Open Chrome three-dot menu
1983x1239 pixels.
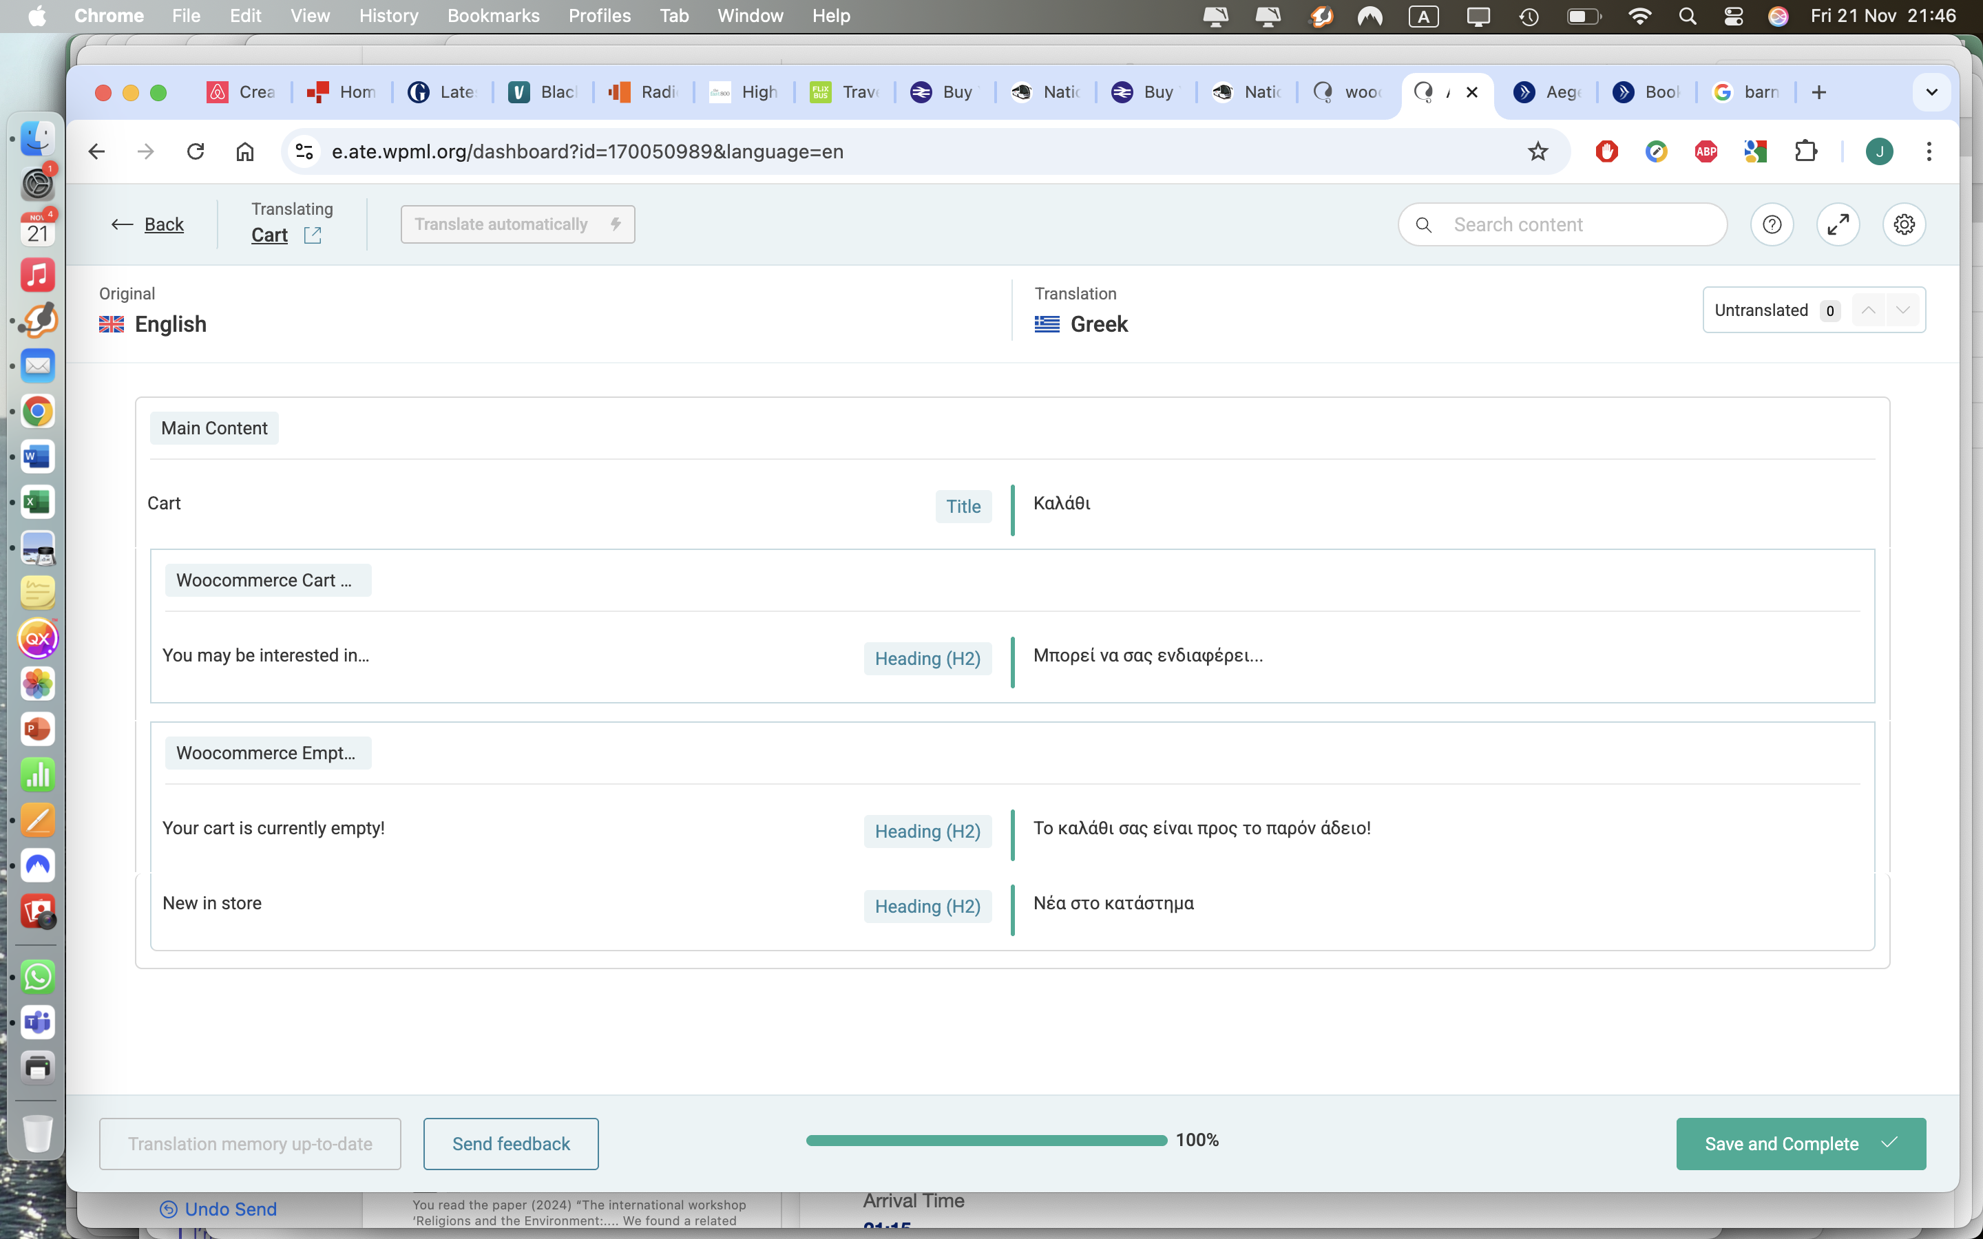click(x=1929, y=151)
